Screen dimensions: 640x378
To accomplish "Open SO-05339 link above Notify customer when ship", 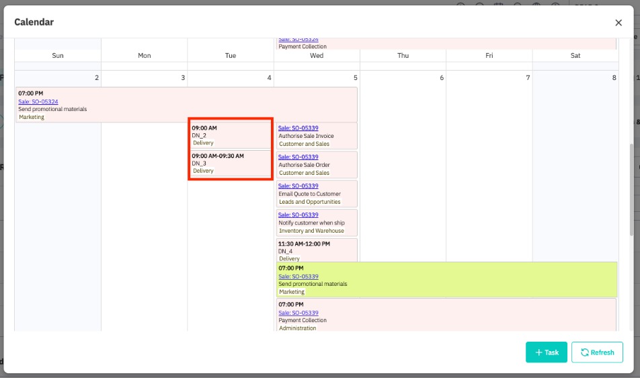I will pos(298,215).
